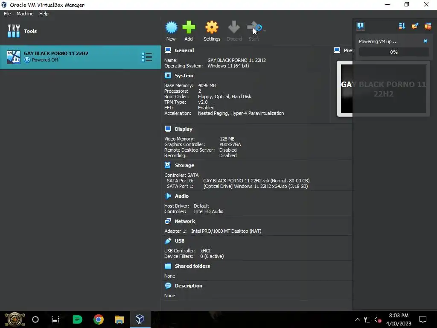437x328 pixels.
Task: Click the Boot Order value text
Action: pyautogui.click(x=224, y=97)
